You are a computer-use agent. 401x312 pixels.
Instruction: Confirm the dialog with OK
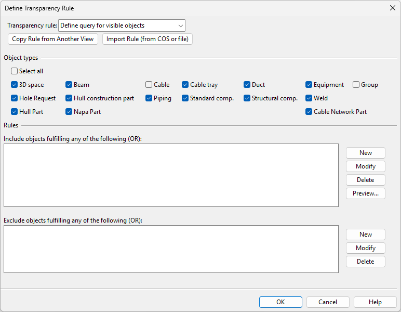pos(280,302)
